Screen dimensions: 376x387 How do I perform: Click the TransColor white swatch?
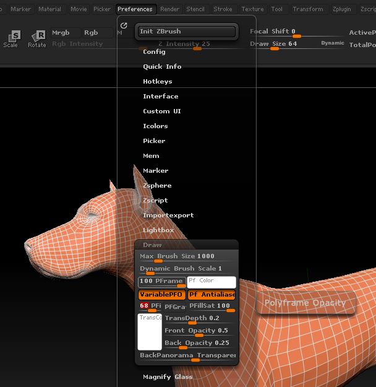pyautogui.click(x=150, y=332)
